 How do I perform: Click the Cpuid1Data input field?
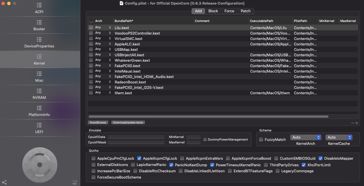[136, 137]
